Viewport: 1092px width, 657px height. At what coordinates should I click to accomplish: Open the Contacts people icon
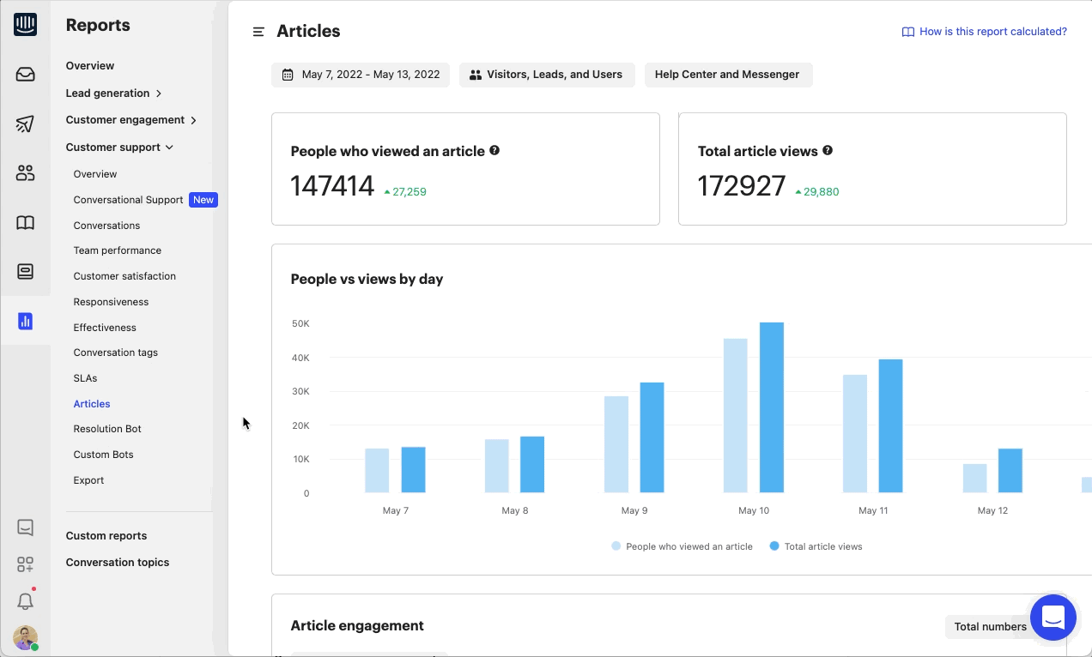point(25,173)
